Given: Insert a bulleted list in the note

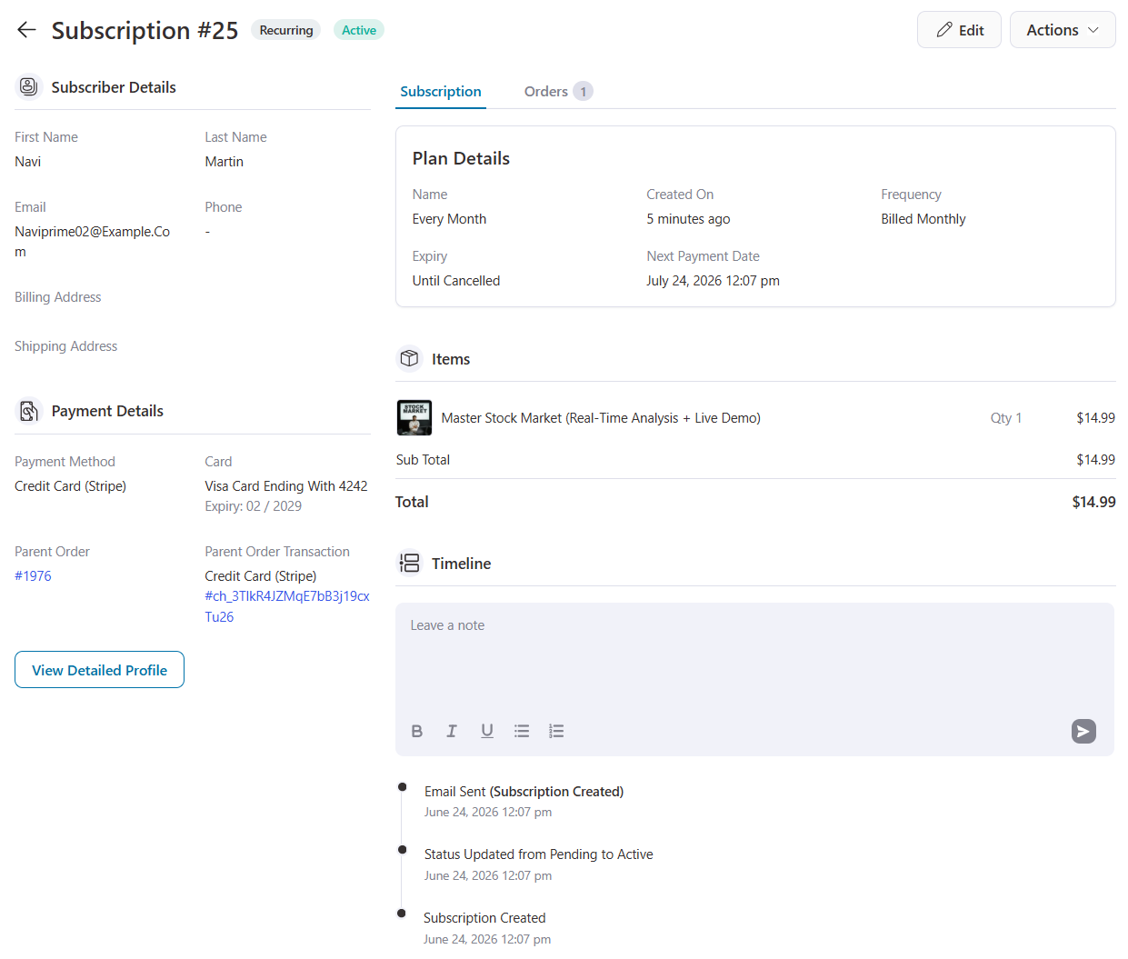Looking at the screenshot, I should coord(522,731).
